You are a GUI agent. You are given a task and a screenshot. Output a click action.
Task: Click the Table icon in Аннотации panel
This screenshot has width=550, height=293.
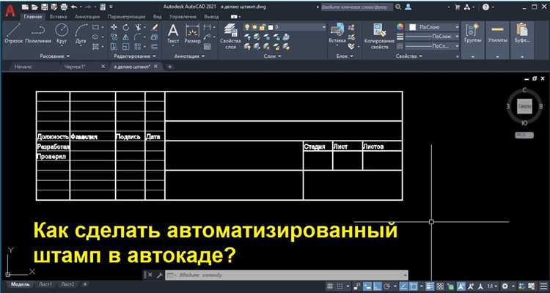(x=208, y=47)
